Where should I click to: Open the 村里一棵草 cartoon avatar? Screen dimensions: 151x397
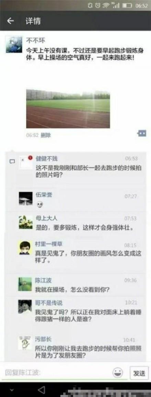pyautogui.click(x=25, y=248)
